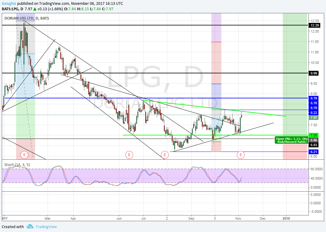Click the Apr label on time axis
Screen dimensions: 326x232
pos(73,218)
